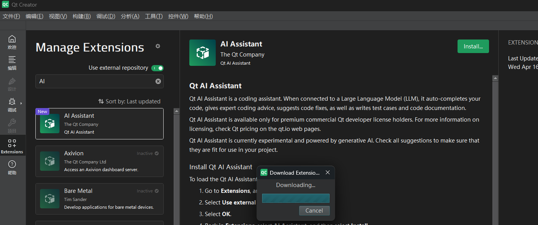
Task: Open the 构建(B) menu
Action: coord(82,16)
